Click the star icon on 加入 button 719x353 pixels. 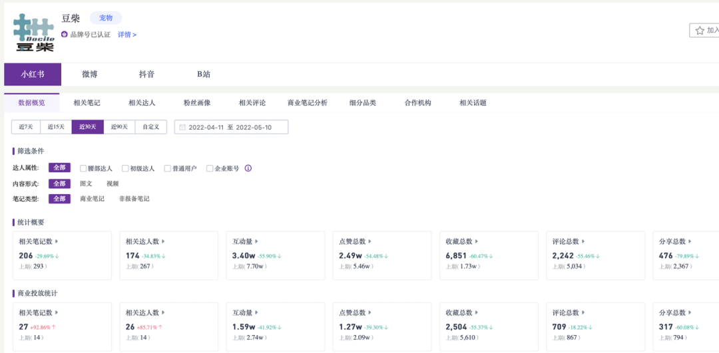[x=700, y=31]
